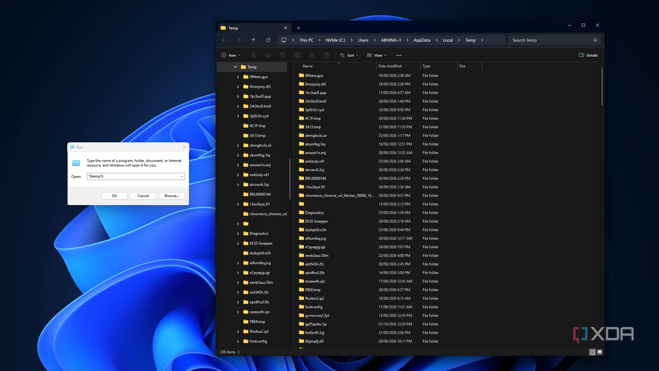Image resolution: width=659 pixels, height=371 pixels.
Task: Open the View dropdown menu
Action: 377,55
